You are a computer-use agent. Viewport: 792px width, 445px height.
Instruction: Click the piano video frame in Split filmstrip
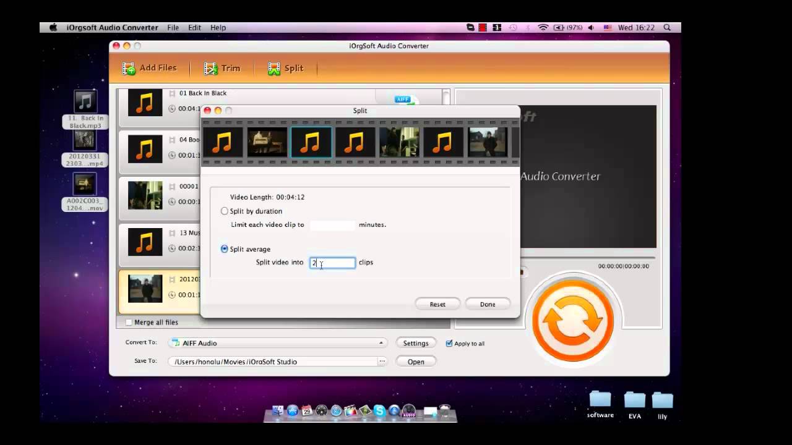(267, 142)
